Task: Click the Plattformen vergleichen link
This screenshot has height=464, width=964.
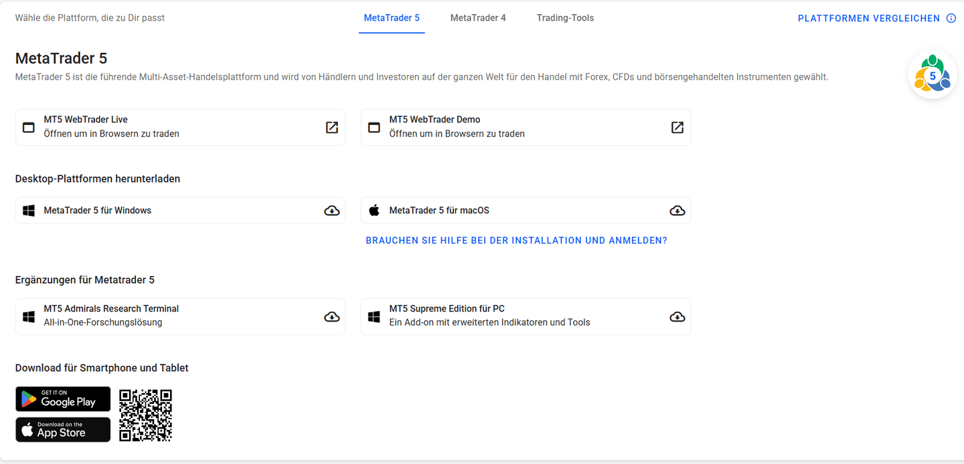Action: (869, 18)
